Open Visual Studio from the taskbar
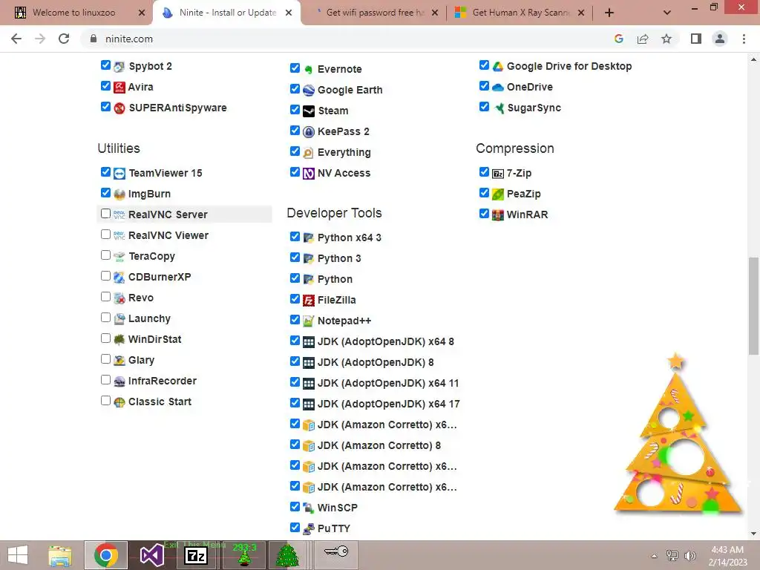The height and width of the screenshot is (570, 760). (151, 555)
